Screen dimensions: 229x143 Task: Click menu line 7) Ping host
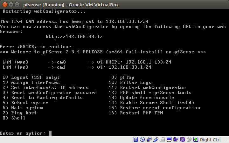tap(20, 113)
